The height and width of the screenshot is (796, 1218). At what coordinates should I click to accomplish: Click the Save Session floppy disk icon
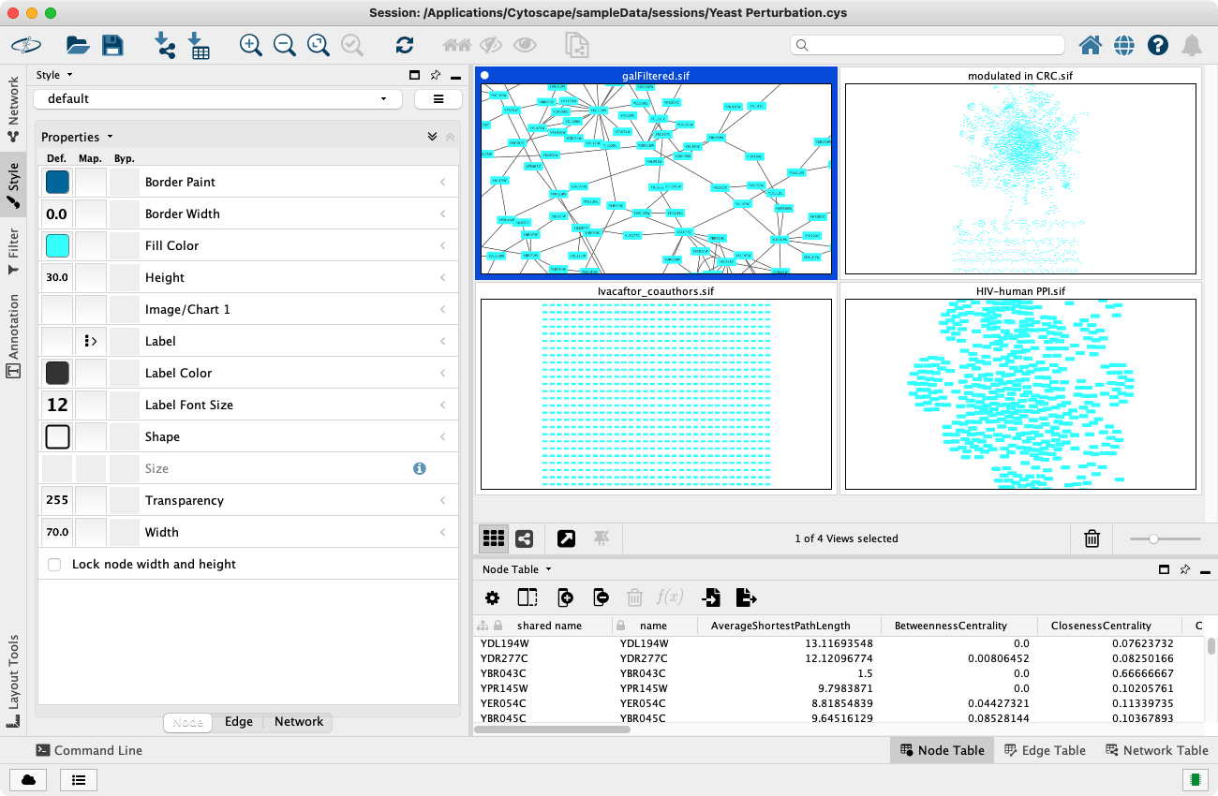pos(112,45)
